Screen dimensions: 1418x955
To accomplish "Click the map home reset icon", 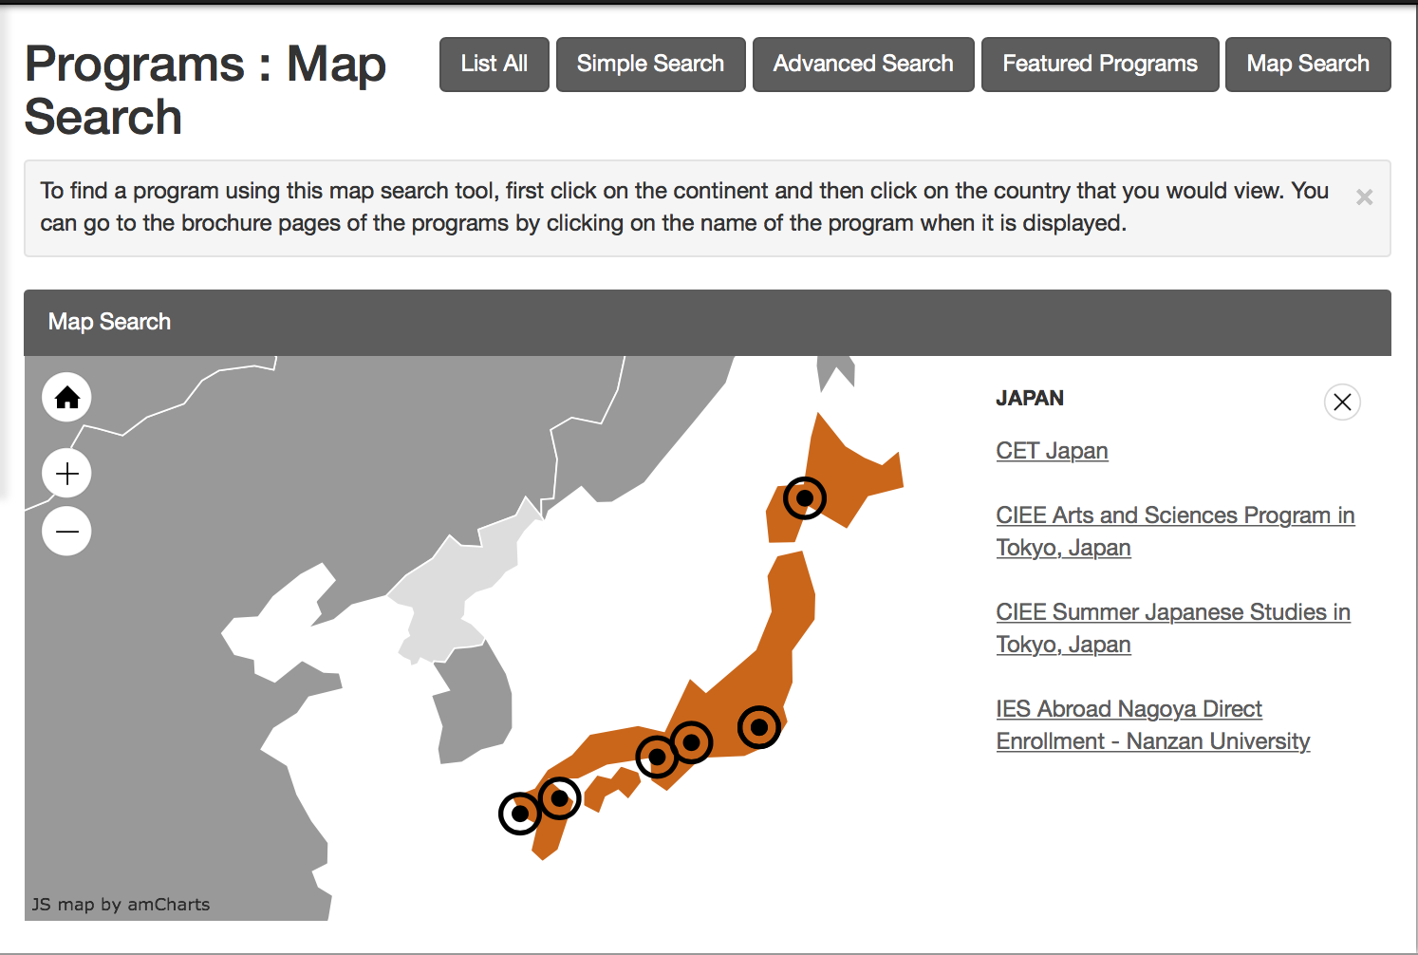I will (66, 397).
